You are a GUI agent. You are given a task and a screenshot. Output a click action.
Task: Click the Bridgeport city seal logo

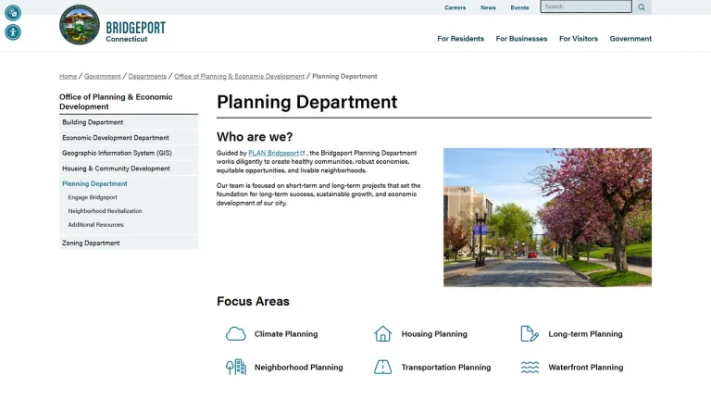point(80,25)
